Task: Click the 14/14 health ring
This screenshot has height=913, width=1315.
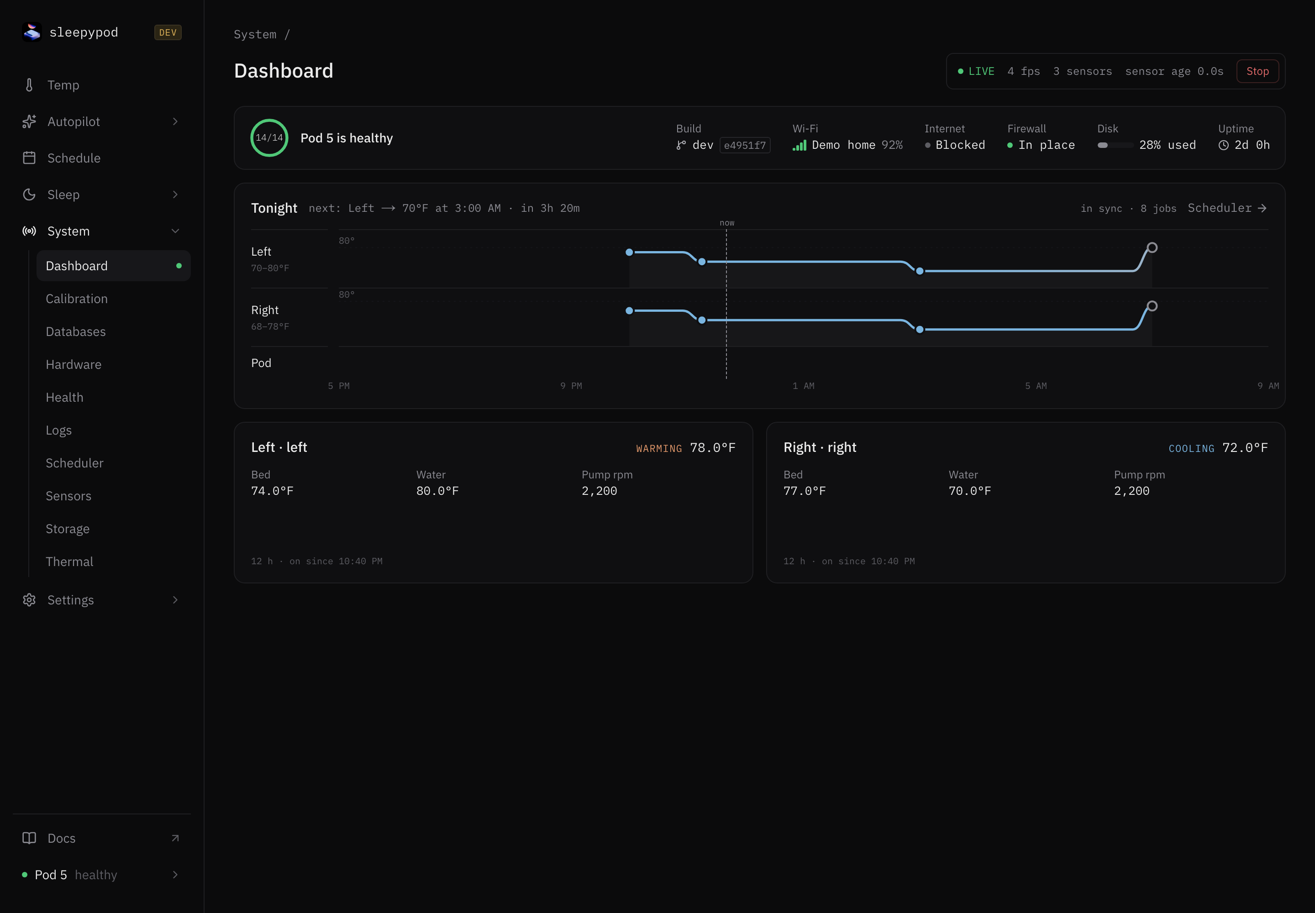Action: click(269, 138)
